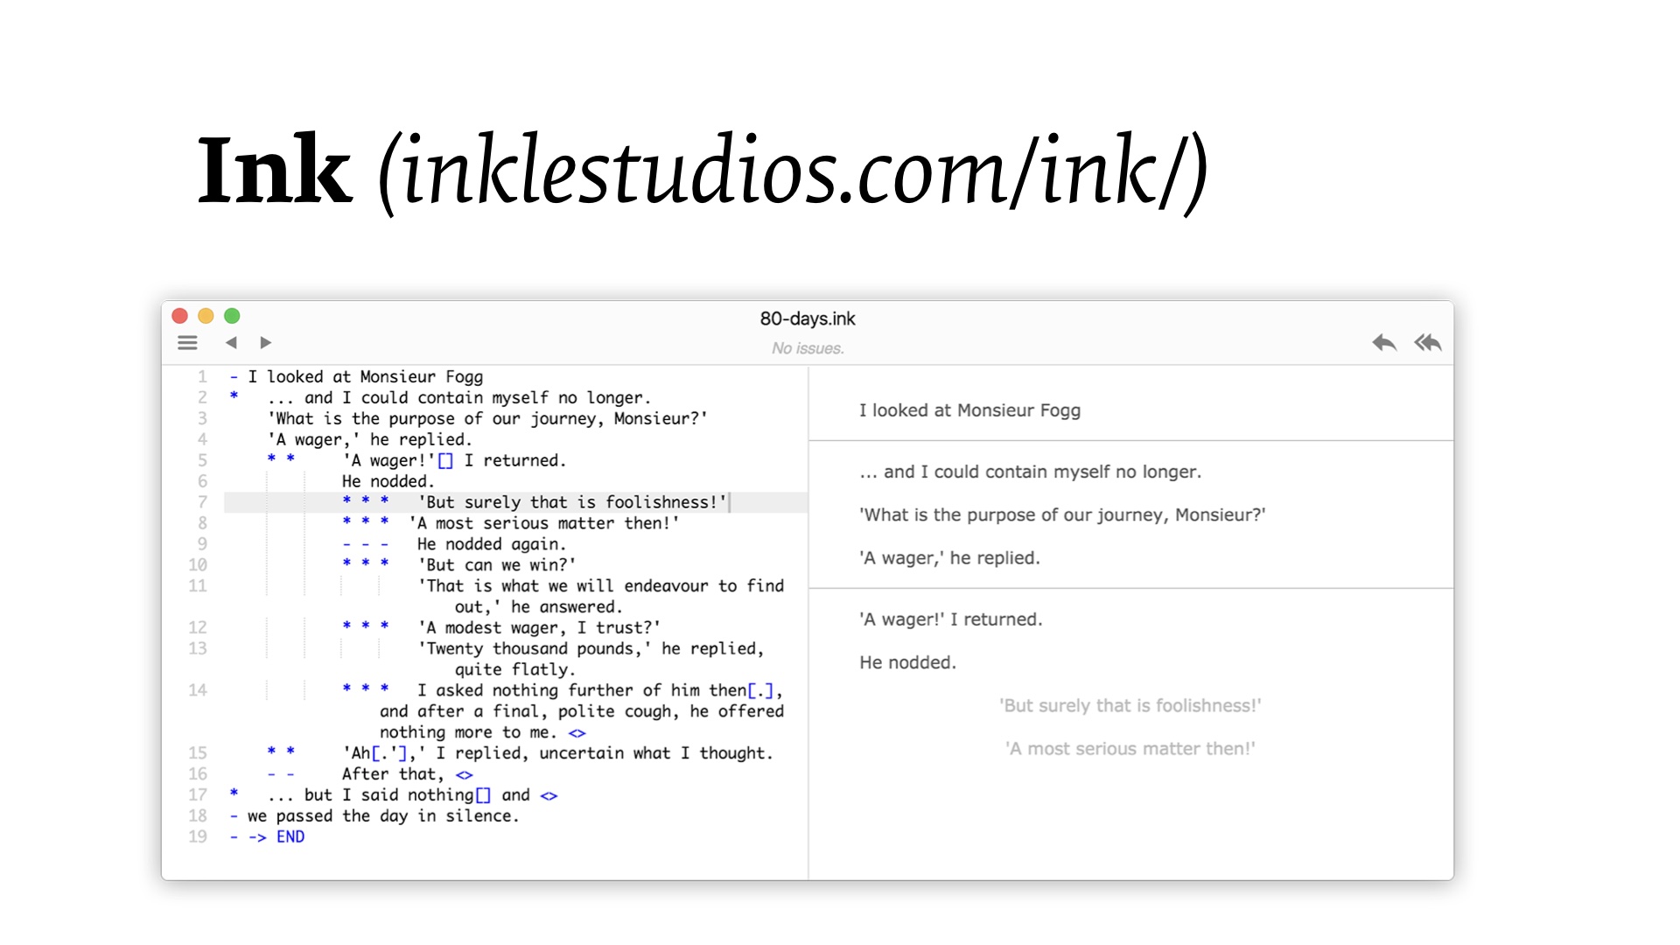The width and height of the screenshot is (1680, 945).
Task: Click editor line ''Ah[.'],' I replied, uncertain'
Action: click(x=558, y=753)
